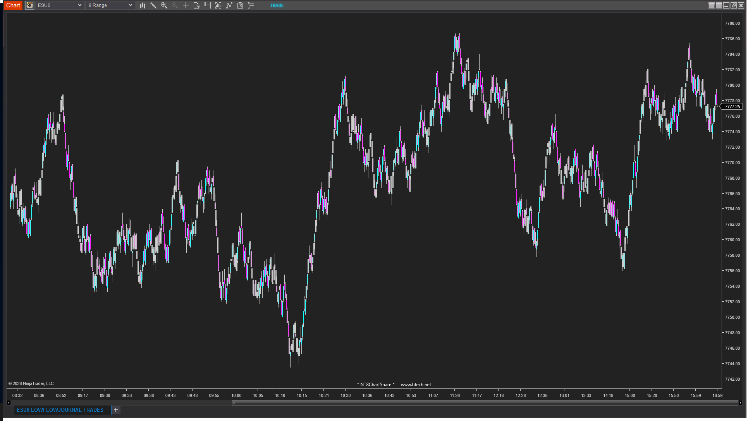Open the Chart Trader panel icon
Image resolution: width=748 pixels, height=421 pixels.
coord(208,5)
